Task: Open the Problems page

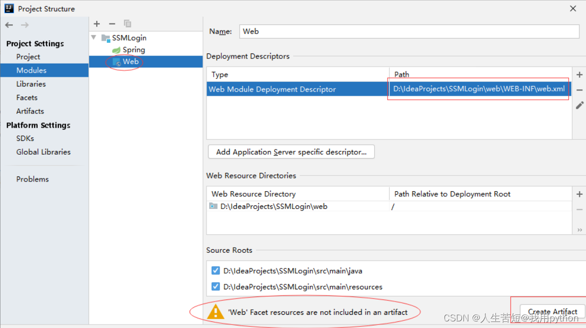Action: click(x=33, y=180)
